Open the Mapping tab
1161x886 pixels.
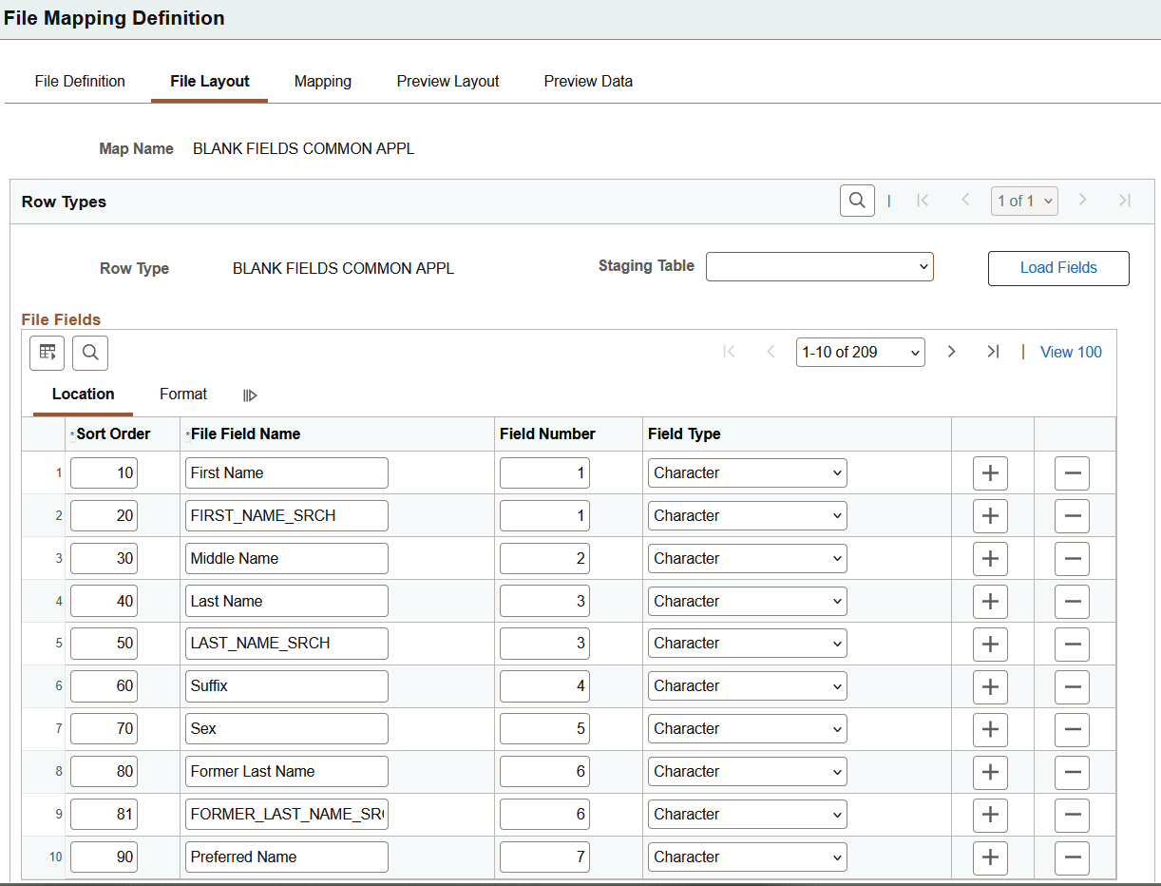pyautogui.click(x=322, y=81)
